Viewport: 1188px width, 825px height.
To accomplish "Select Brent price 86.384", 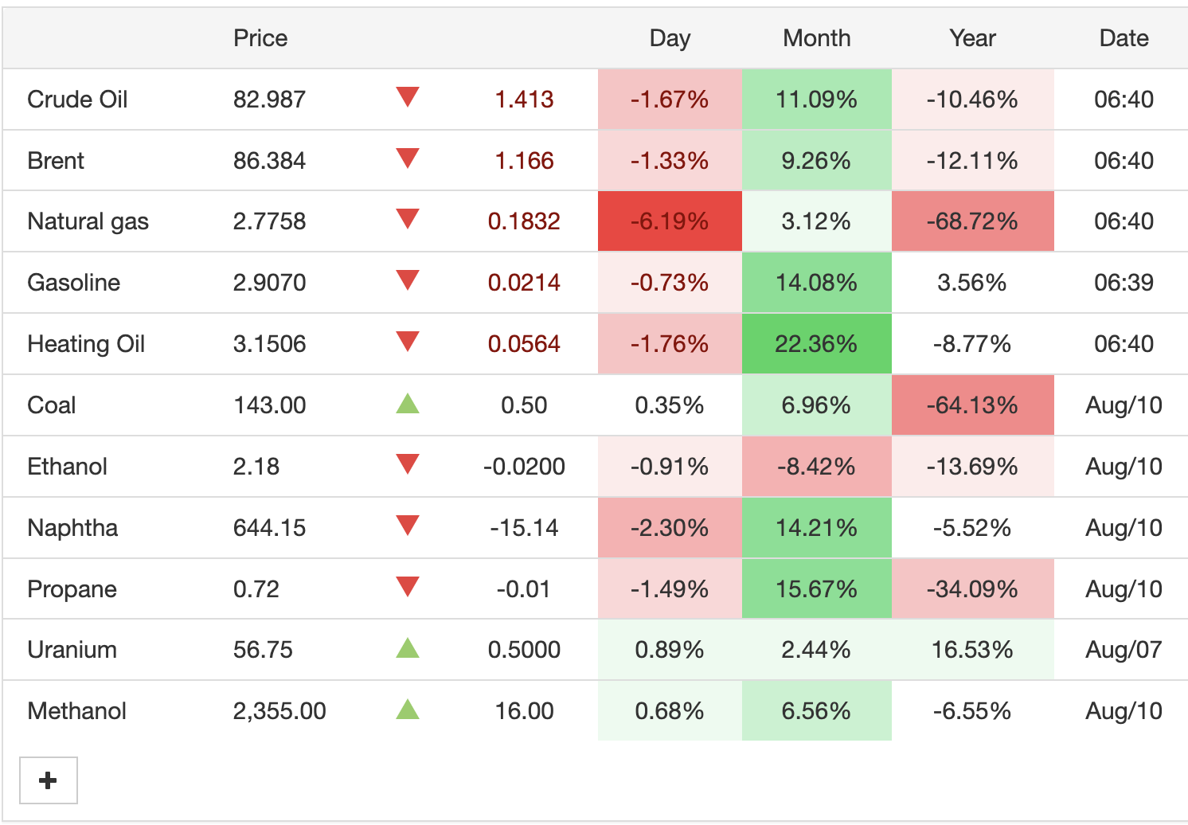I will (x=269, y=161).
